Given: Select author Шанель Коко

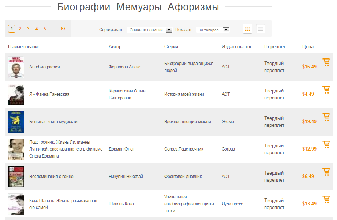Looking at the screenshot, I should click(x=121, y=204).
